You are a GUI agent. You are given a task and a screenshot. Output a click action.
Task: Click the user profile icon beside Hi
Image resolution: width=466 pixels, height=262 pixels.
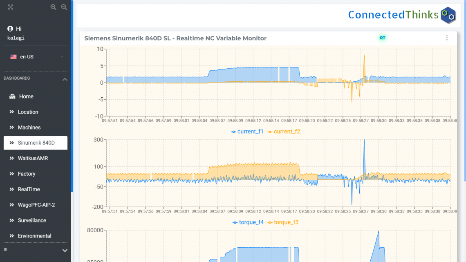point(10,29)
